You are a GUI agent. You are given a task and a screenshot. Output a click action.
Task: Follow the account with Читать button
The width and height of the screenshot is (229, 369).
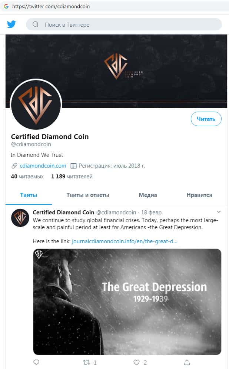click(206, 119)
